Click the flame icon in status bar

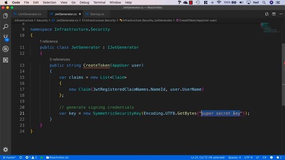point(41,157)
